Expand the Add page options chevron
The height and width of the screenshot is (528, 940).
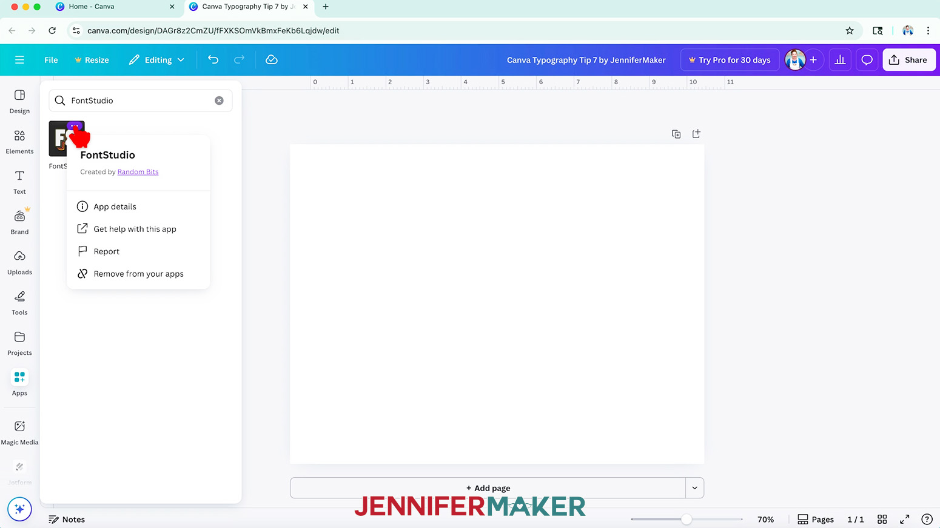point(695,488)
